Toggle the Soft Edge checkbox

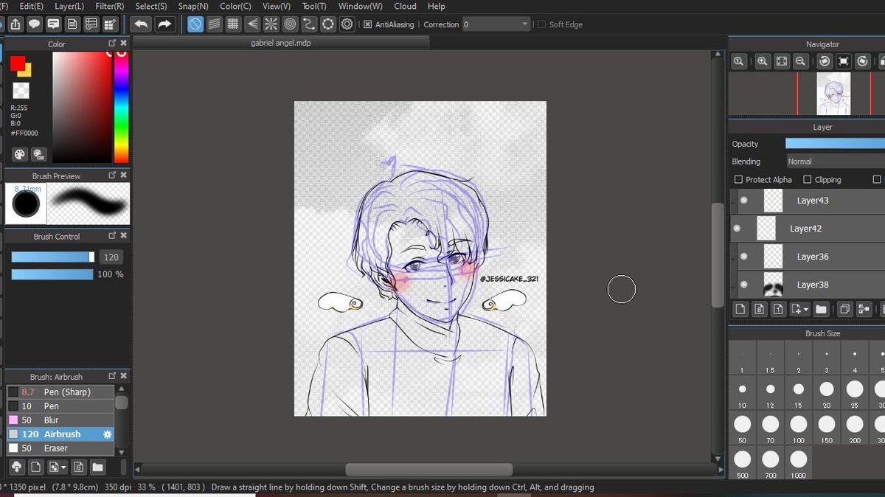(542, 24)
